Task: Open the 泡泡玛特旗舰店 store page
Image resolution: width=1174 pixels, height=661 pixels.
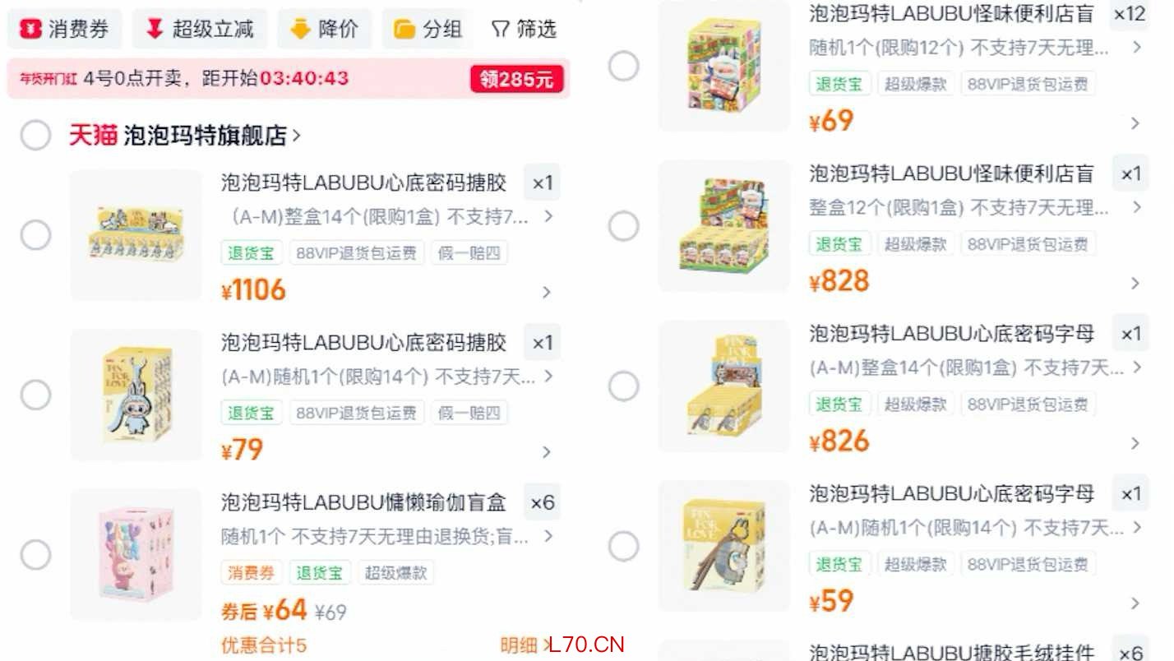Action: pyautogui.click(x=212, y=136)
